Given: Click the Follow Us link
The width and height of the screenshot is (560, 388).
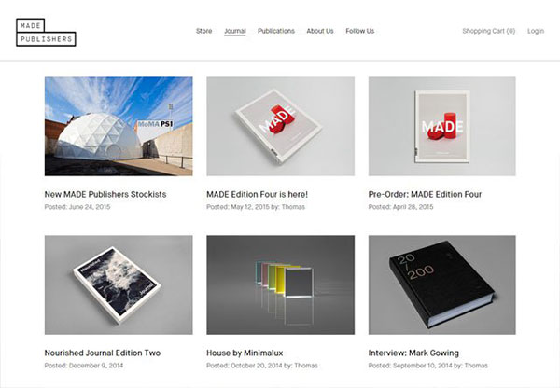Looking at the screenshot, I should [360, 31].
